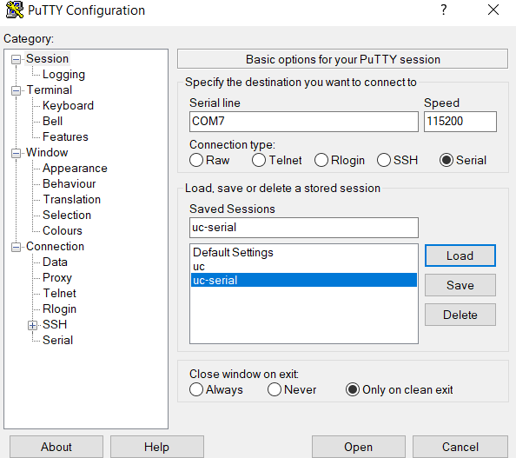Click Open to start the session
516x458 pixels.
click(359, 447)
